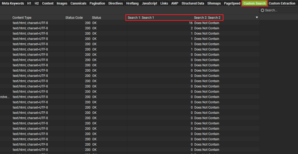Go to the Pagination tab

coord(97,3)
